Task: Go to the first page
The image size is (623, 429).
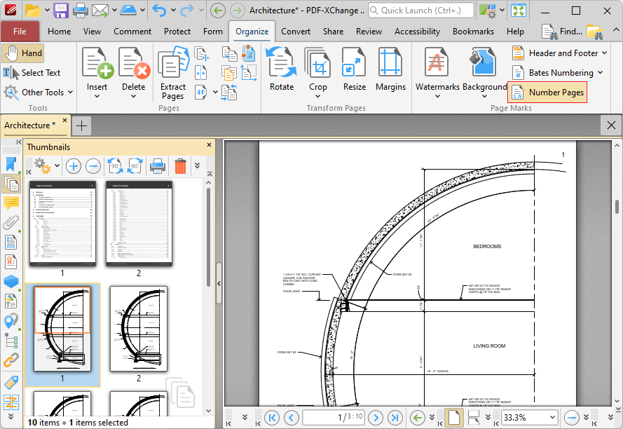Action: 272,418
